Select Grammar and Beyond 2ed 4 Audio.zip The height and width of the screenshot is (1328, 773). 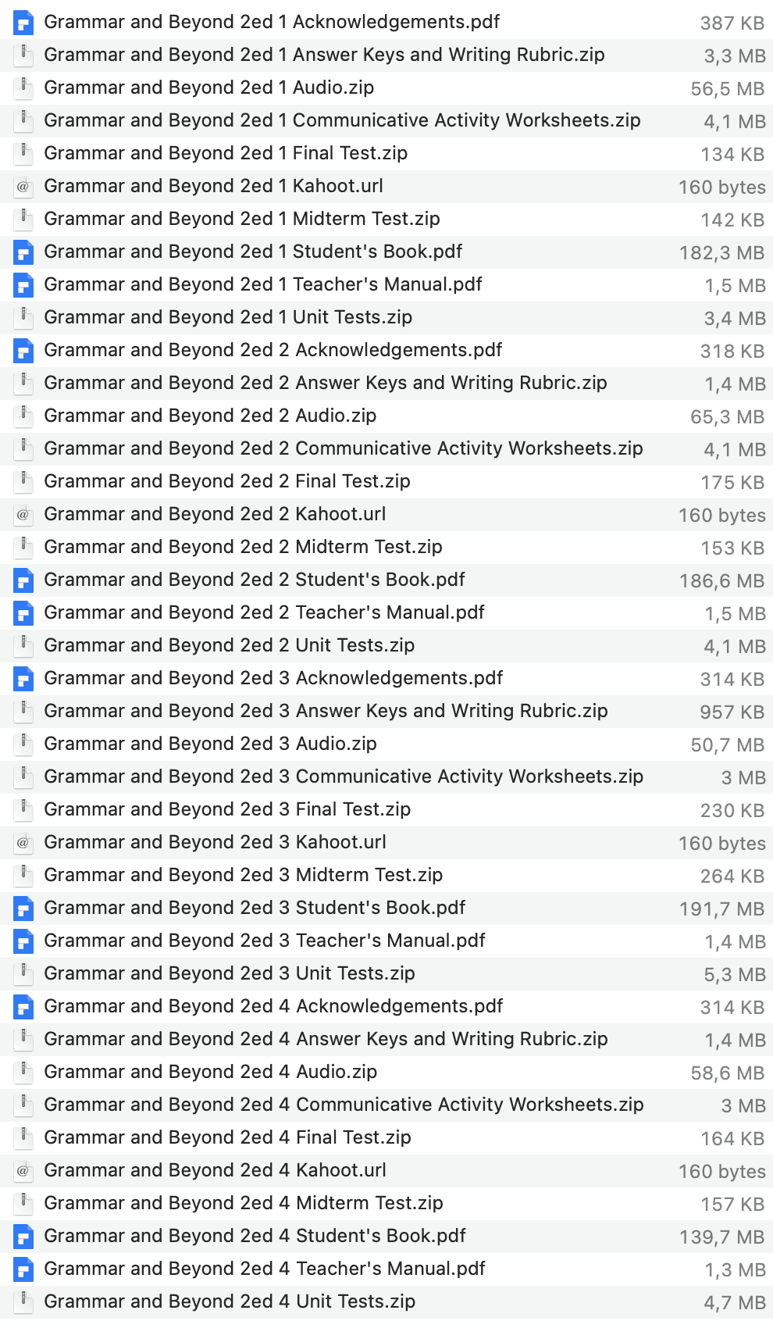point(211,1072)
